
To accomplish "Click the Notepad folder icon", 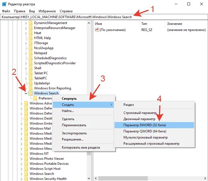I will 31,53.
